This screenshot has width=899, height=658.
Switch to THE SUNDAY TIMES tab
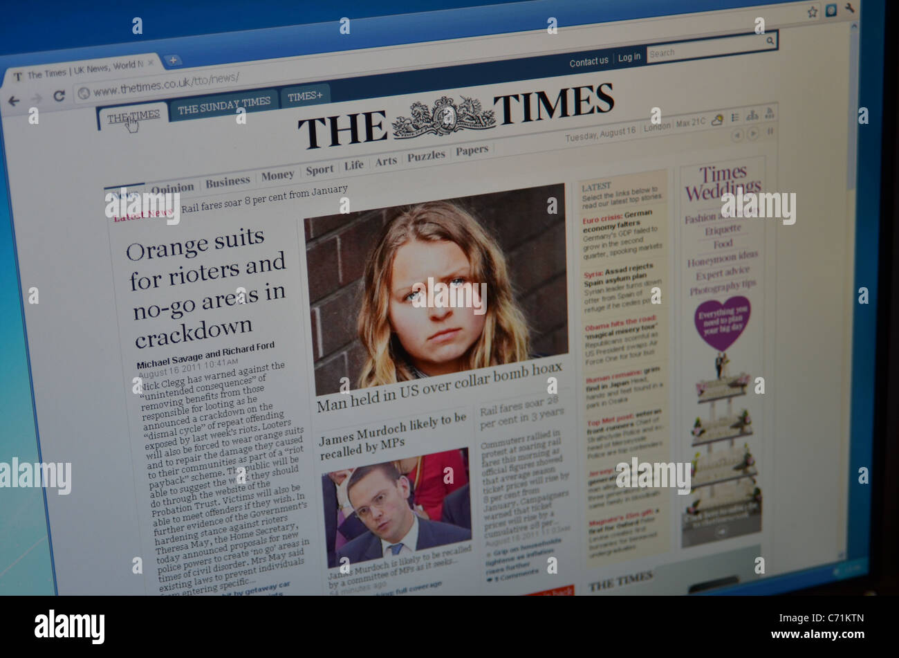(223, 104)
